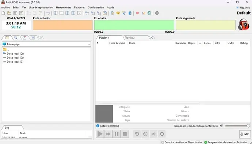Screen dimensions: 252x144
Task: Open a playlist using the folder icon
Action: (9, 13)
